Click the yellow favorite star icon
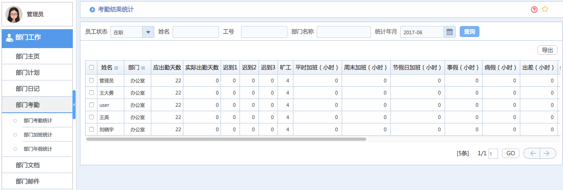The height and width of the screenshot is (190, 563). pos(545,9)
